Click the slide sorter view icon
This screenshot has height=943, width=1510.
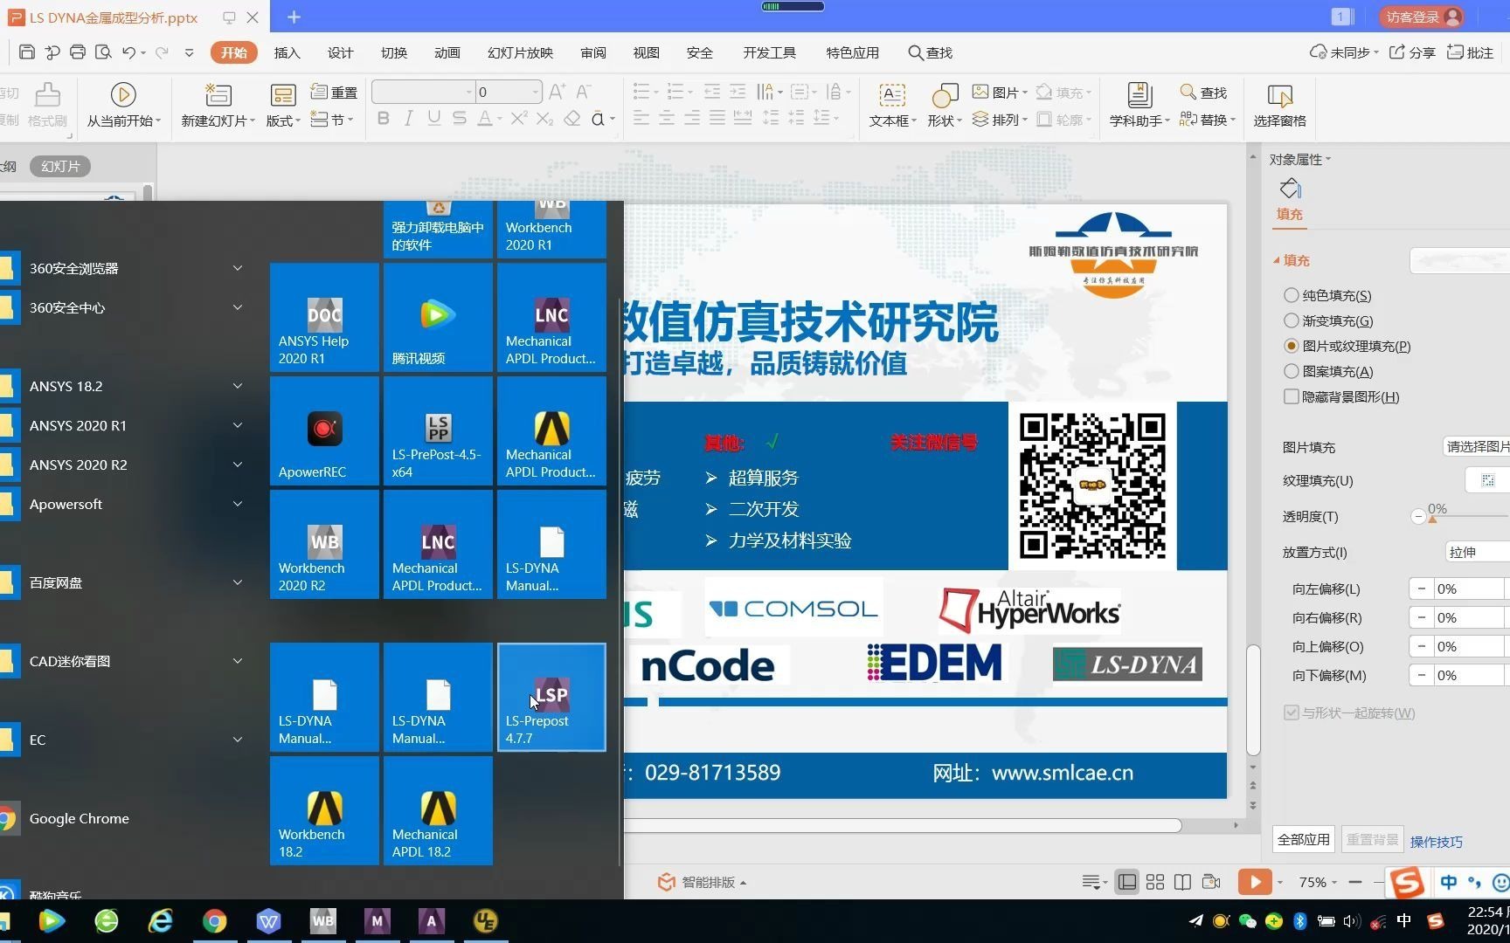click(x=1155, y=882)
